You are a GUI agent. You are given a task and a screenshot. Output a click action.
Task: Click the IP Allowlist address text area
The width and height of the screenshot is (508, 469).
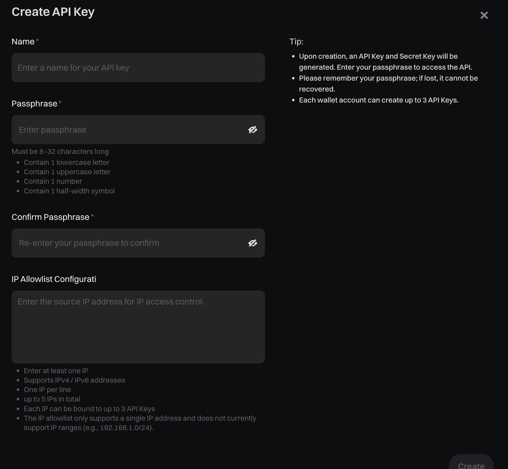tap(138, 327)
